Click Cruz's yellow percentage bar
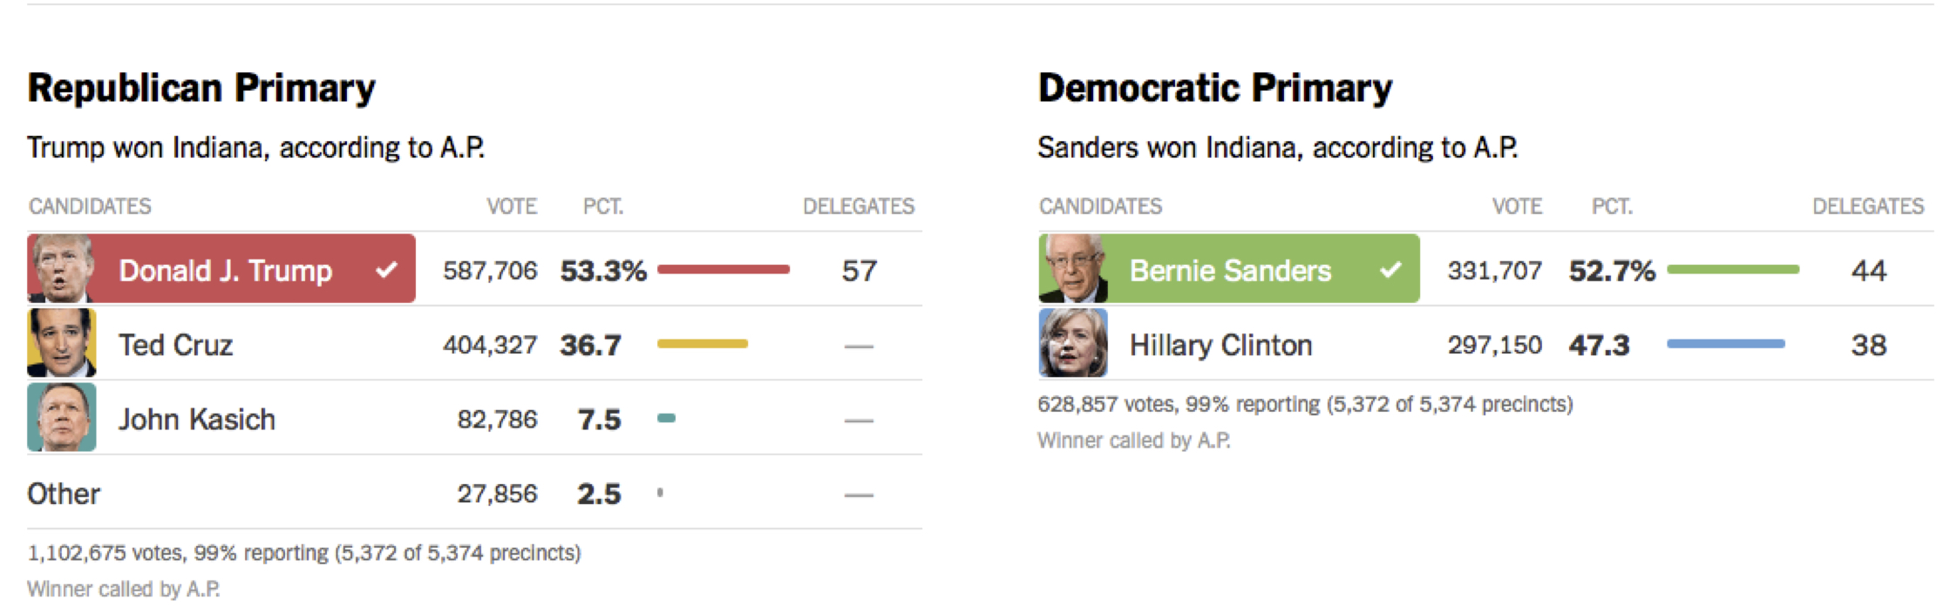Viewport: 1957px width, 613px height. click(703, 344)
